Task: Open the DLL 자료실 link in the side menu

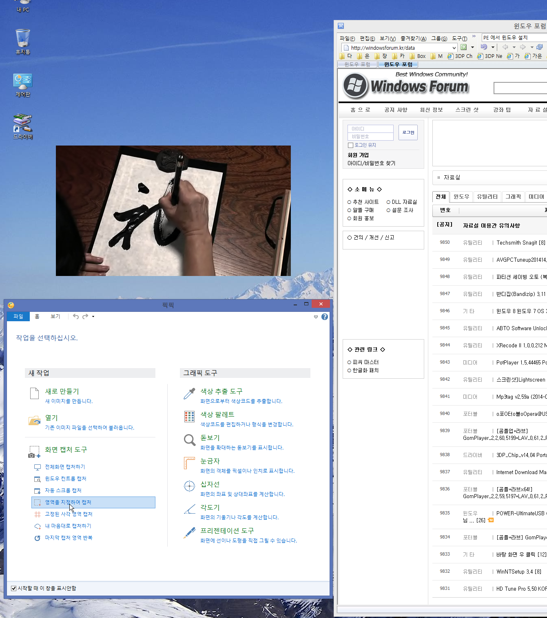Action: pyautogui.click(x=404, y=202)
